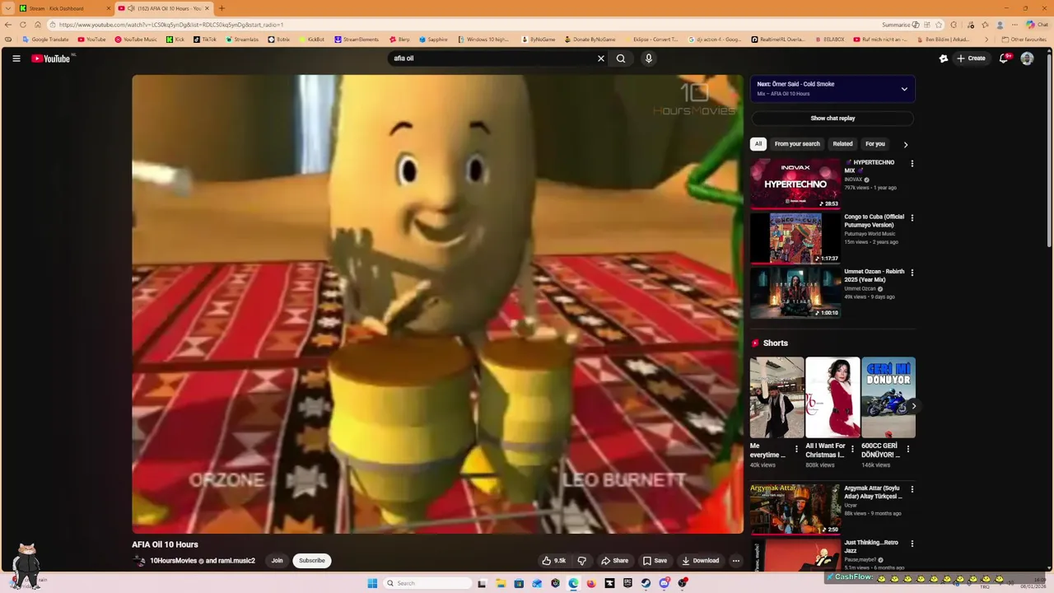
Task: Open the Streamlabs bookmark
Action: tap(240, 40)
